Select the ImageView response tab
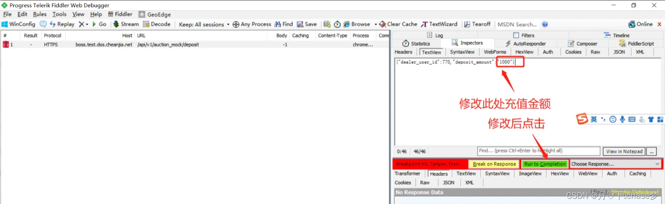This screenshot has height=204, width=665. coord(530,174)
